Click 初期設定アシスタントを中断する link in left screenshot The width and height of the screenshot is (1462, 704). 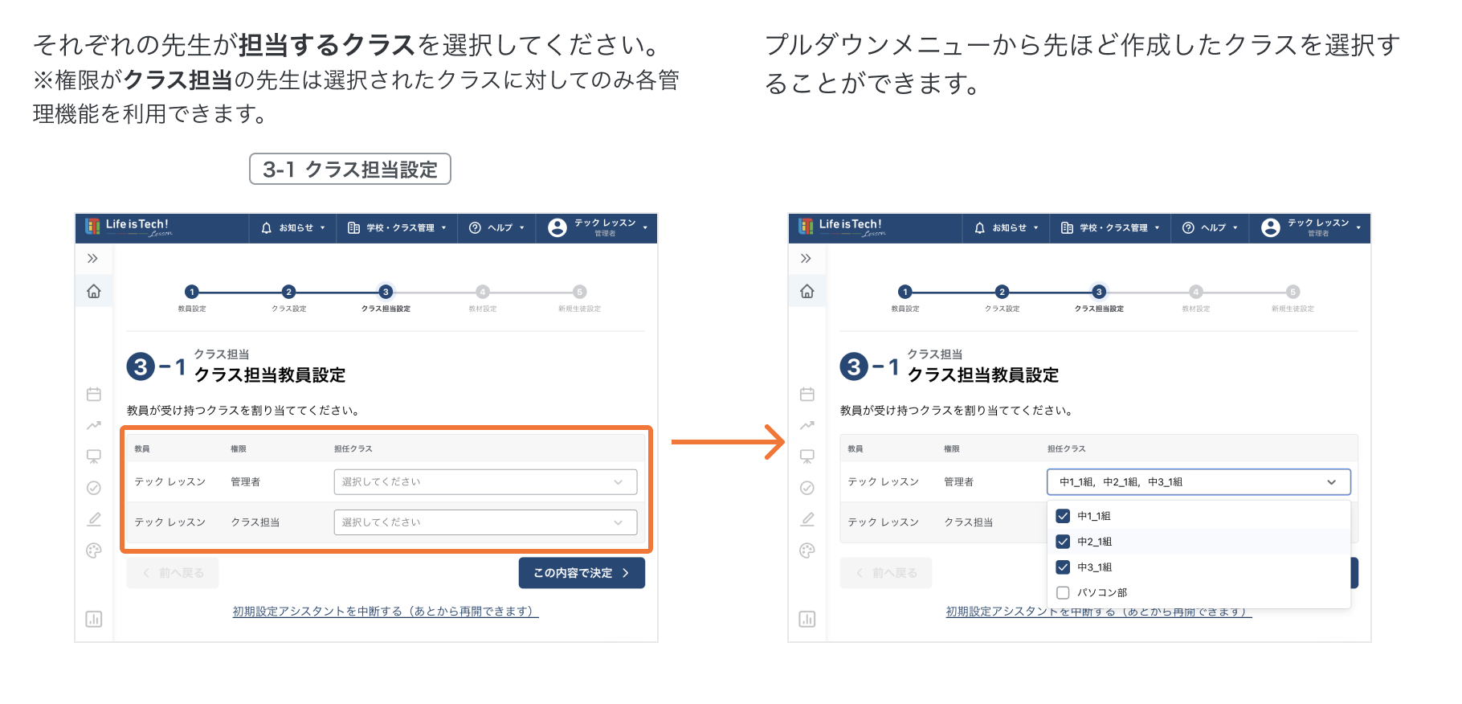pos(386,612)
